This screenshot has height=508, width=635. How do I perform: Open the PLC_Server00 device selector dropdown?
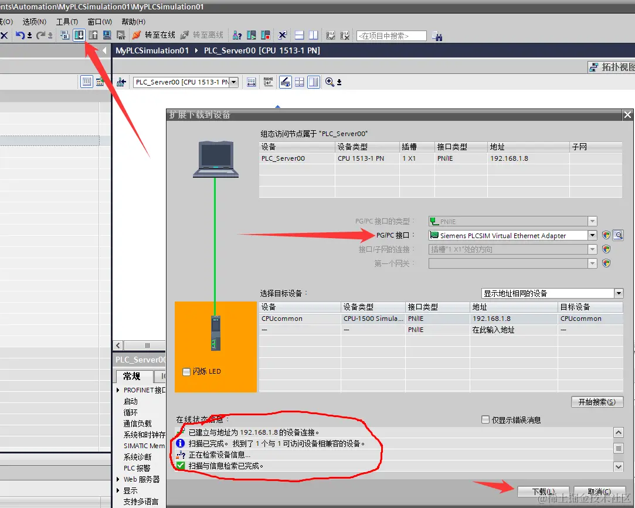coord(234,82)
